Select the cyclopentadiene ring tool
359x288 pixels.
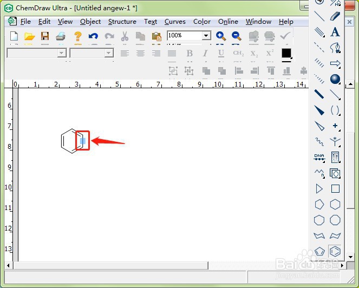pos(319,251)
